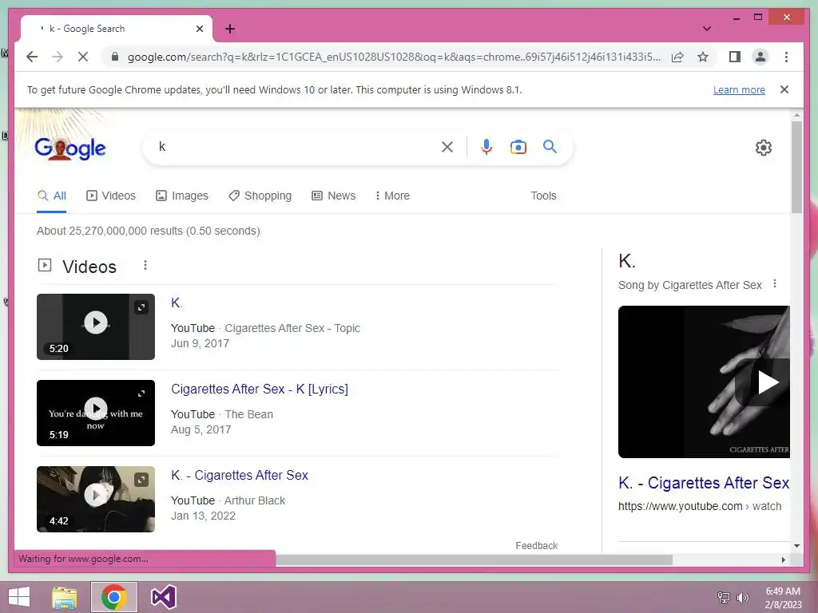
Task: Switch to the Images tab
Action: [x=182, y=196]
